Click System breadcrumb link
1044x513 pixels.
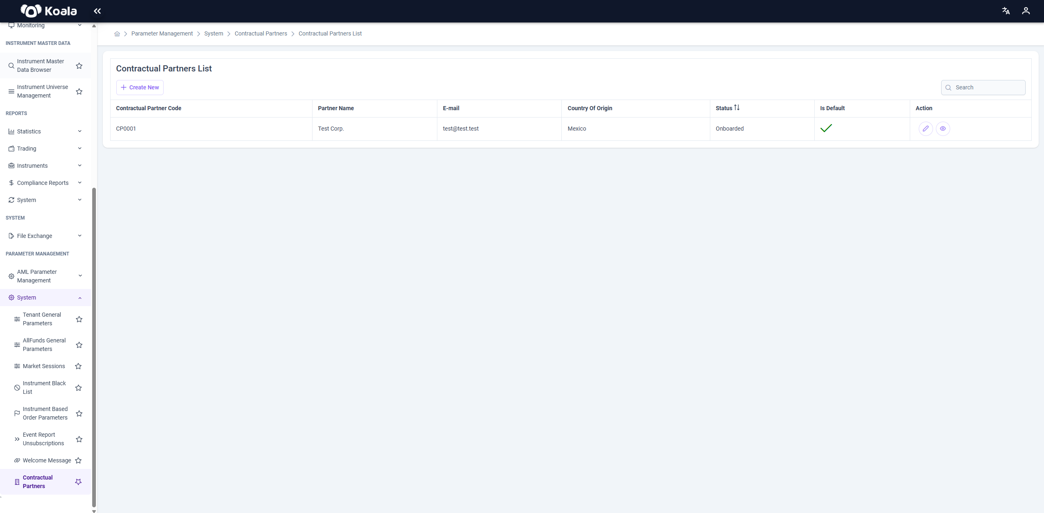[214, 34]
